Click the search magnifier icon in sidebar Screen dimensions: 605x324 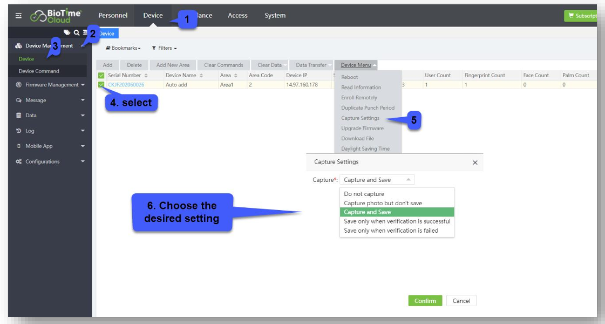tap(77, 33)
